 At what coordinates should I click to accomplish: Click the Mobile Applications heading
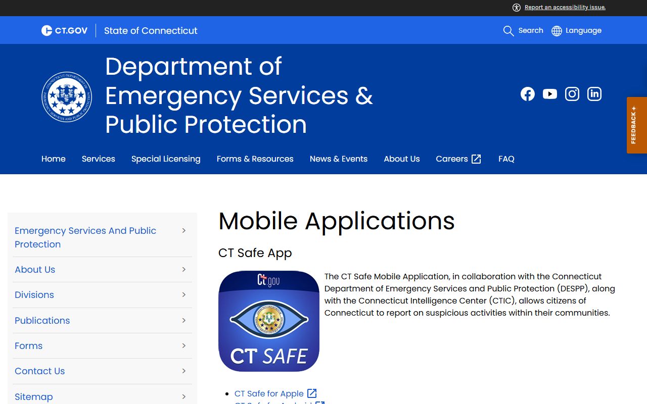(337, 221)
